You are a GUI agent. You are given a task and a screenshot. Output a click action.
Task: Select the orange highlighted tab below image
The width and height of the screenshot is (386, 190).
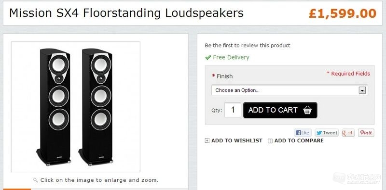coord(17,189)
